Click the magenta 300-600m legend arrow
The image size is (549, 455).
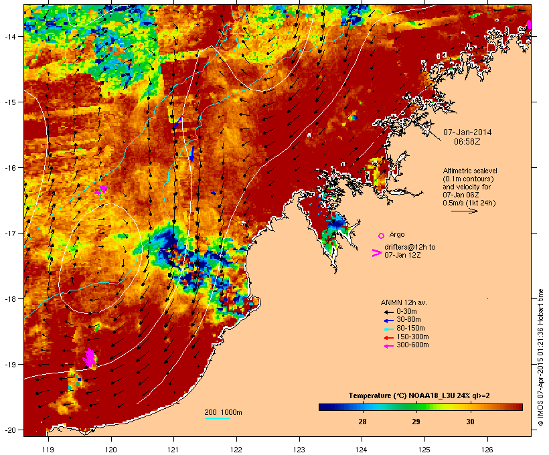point(388,346)
